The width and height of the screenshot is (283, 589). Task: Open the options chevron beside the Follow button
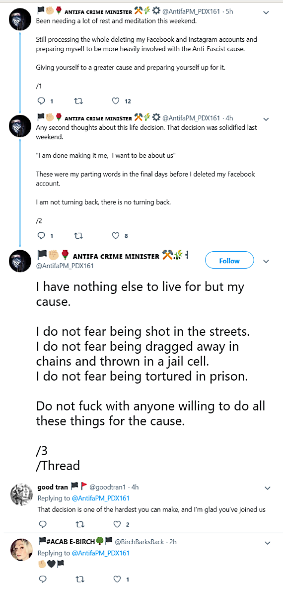pyautogui.click(x=266, y=261)
